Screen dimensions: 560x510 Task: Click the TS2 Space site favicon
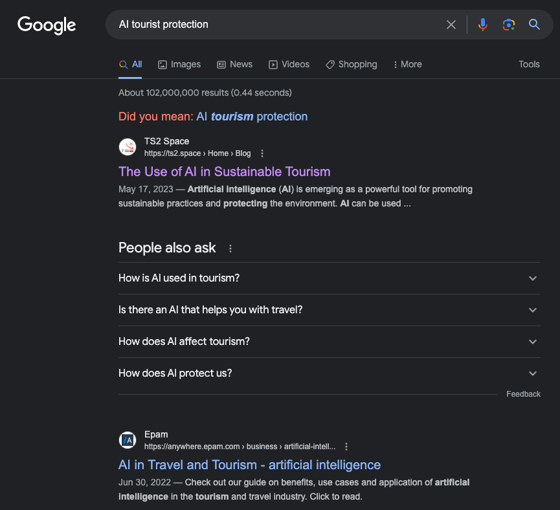(128, 147)
